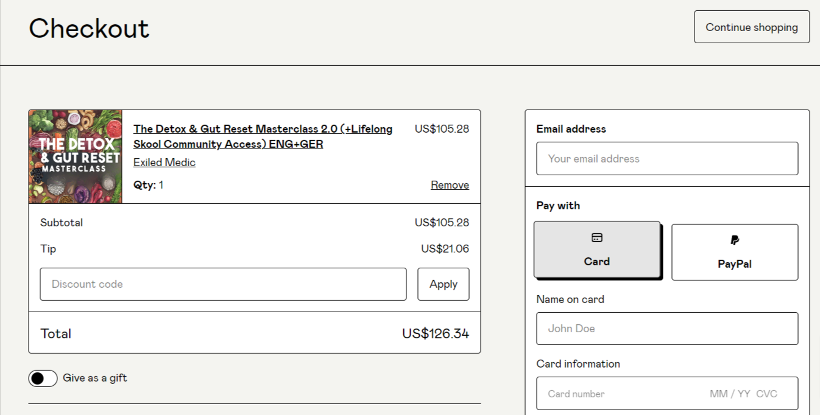Click the Subtotal US$105.28 amount
Viewport: 820px width, 415px height.
point(442,222)
